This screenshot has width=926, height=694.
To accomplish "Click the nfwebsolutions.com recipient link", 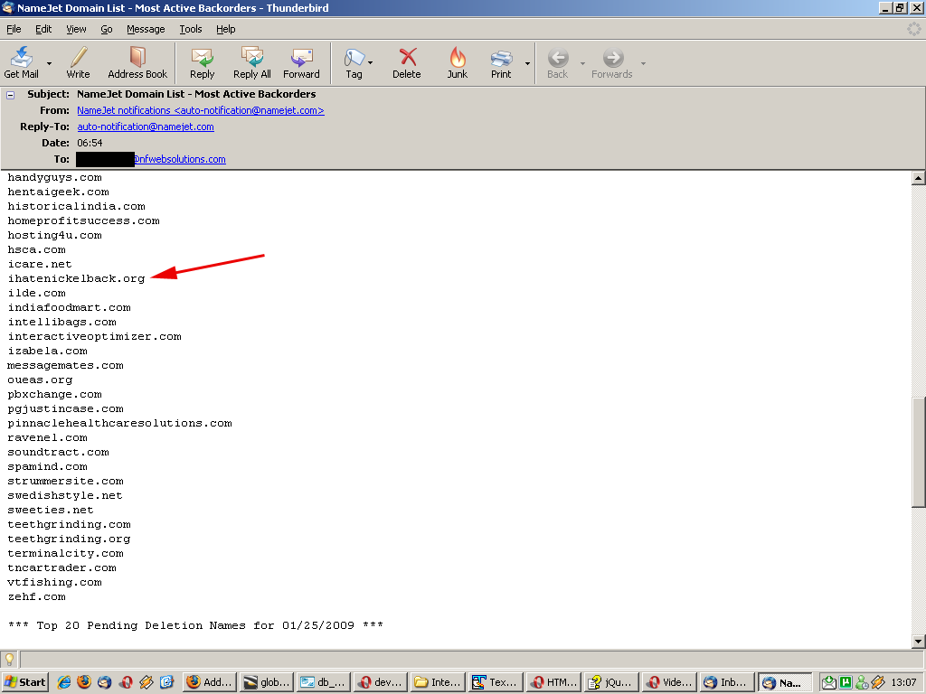I will point(180,159).
